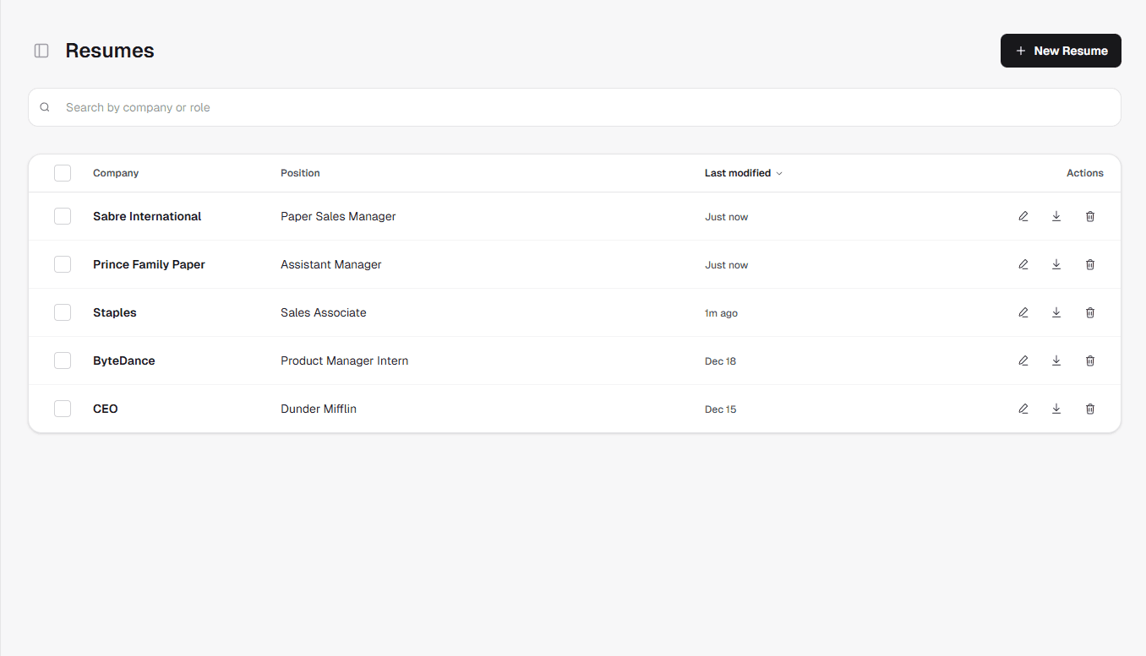This screenshot has width=1146, height=656.
Task: Select the Staples row checkbox
Action: coord(63,312)
